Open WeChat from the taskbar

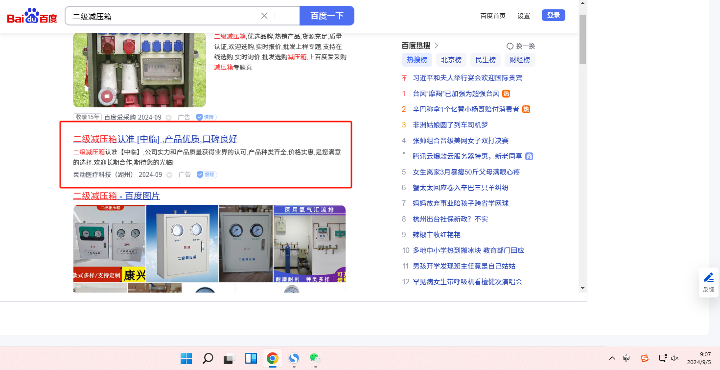[315, 359]
